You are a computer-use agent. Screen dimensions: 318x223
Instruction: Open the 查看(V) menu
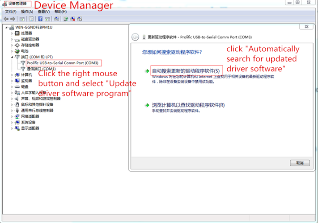(x=44, y=11)
